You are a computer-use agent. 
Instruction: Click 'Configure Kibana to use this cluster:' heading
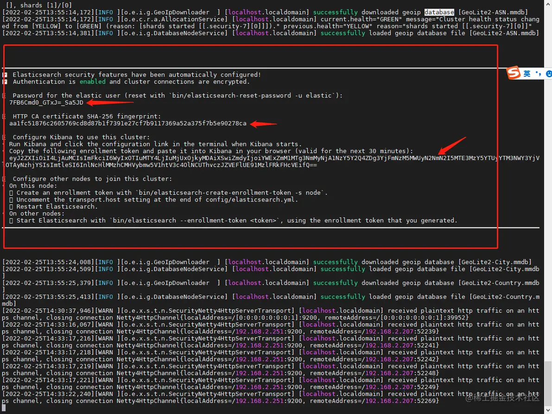(x=81, y=137)
